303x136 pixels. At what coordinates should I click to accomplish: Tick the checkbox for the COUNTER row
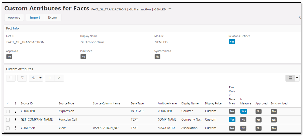tap(8, 111)
